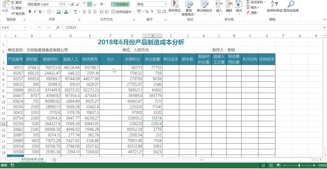
Task: Click the phonetic guide (wén 文) icon
Action: click(x=76, y=12)
